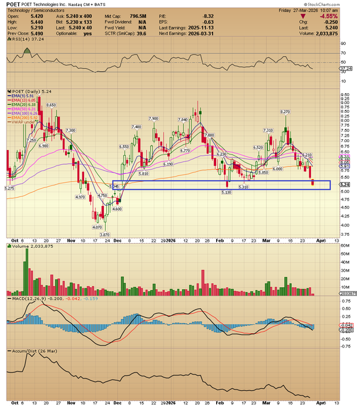Click the 6.770 price label
Viewport: 357px width, 406px height.
(185, 150)
